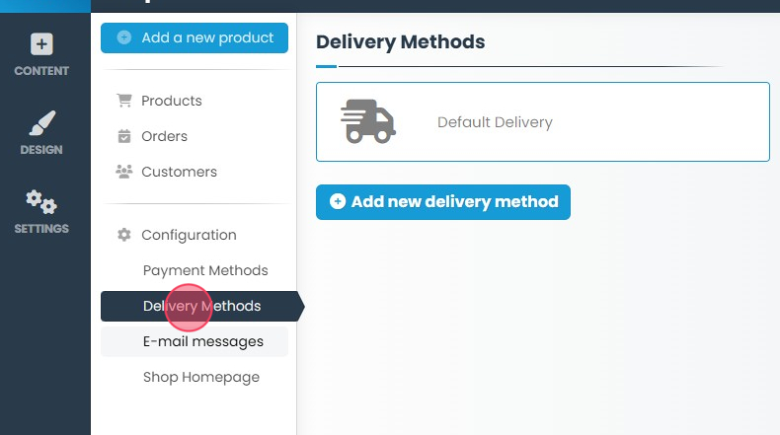Select the Delivery Methods menu entry
The height and width of the screenshot is (435, 780).
pos(201,306)
